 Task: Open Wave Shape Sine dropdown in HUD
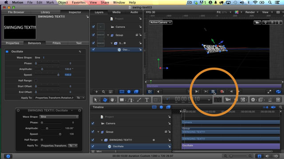[x=59, y=117]
